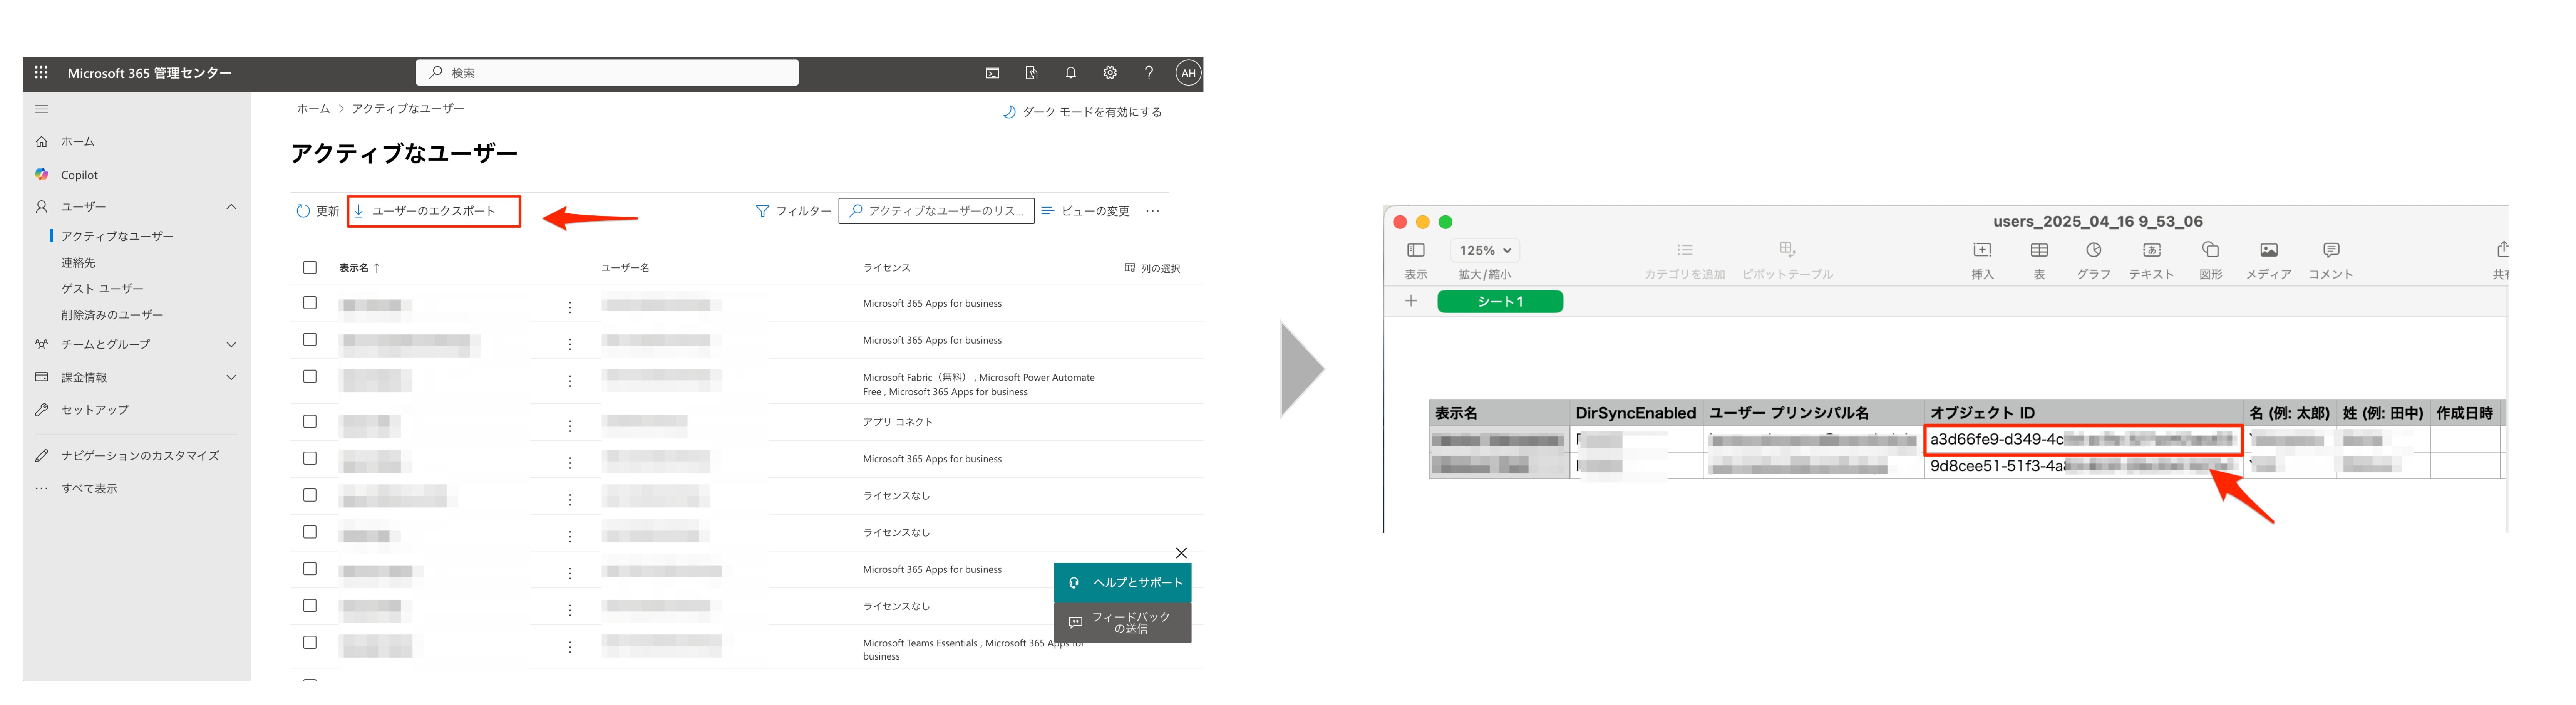Click ナビゲーションのカスタマイズ link
The width and height of the screenshot is (2576, 705).
(140, 456)
